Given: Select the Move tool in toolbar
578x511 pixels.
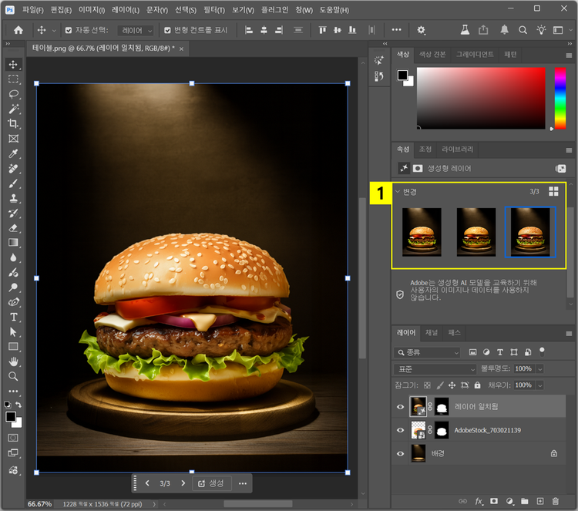Looking at the screenshot, I should point(13,64).
